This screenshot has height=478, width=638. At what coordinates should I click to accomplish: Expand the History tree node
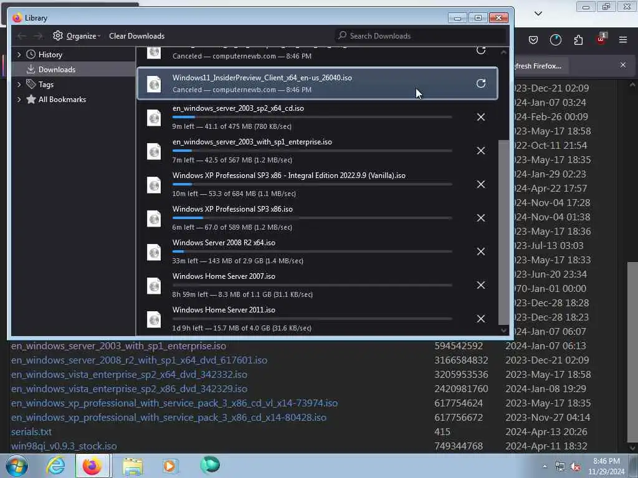click(19, 55)
